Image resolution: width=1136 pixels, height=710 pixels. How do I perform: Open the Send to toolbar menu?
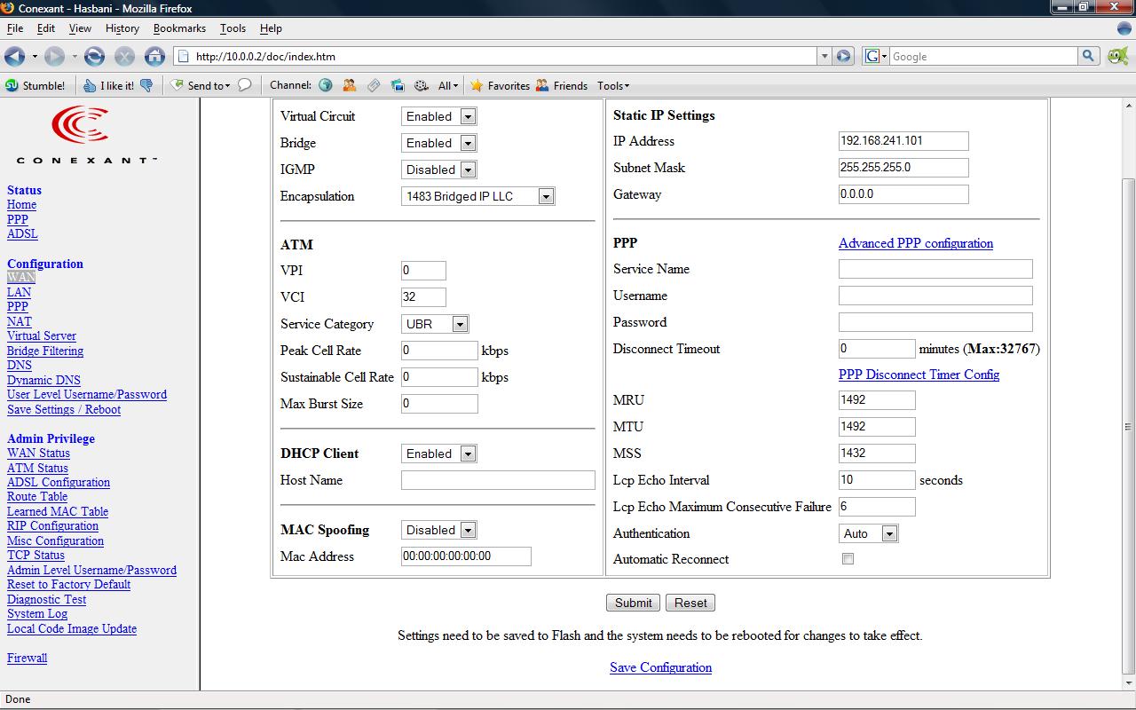pos(201,86)
